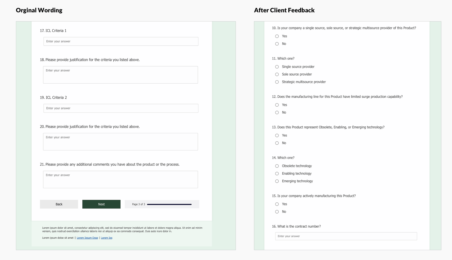The image size is (452, 260).
Task: Select No for question 10 single source
Action: [277, 44]
